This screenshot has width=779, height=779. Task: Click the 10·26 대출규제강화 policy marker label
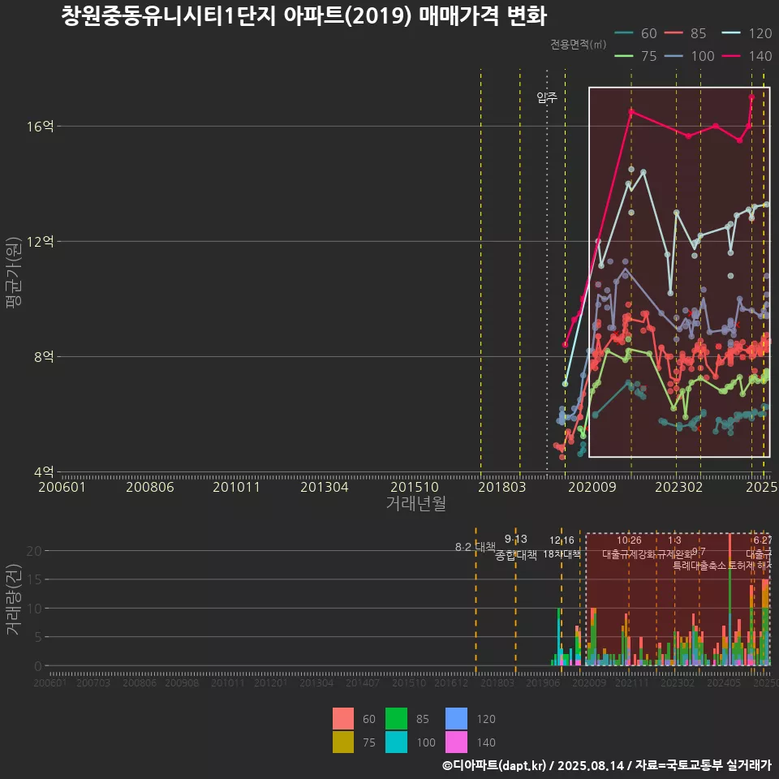point(629,547)
